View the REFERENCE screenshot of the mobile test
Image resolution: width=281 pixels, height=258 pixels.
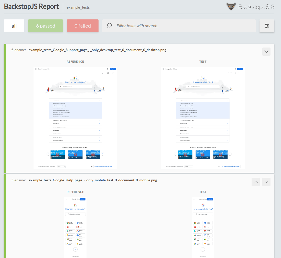tap(75, 227)
